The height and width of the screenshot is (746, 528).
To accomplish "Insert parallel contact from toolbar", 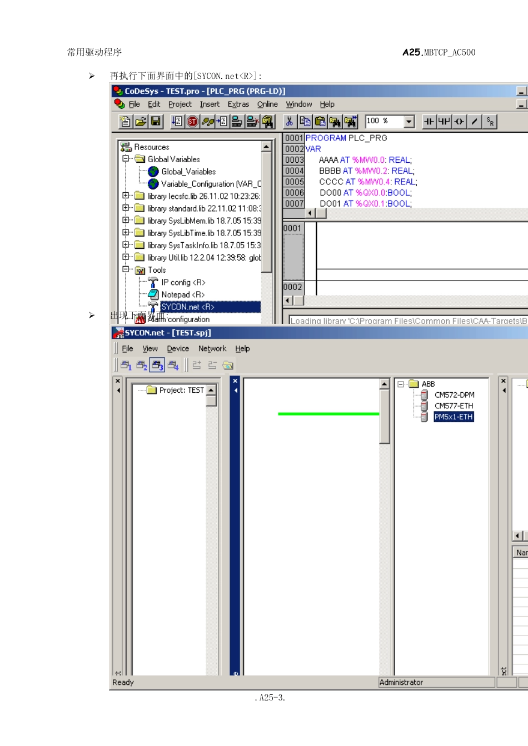I will (444, 121).
